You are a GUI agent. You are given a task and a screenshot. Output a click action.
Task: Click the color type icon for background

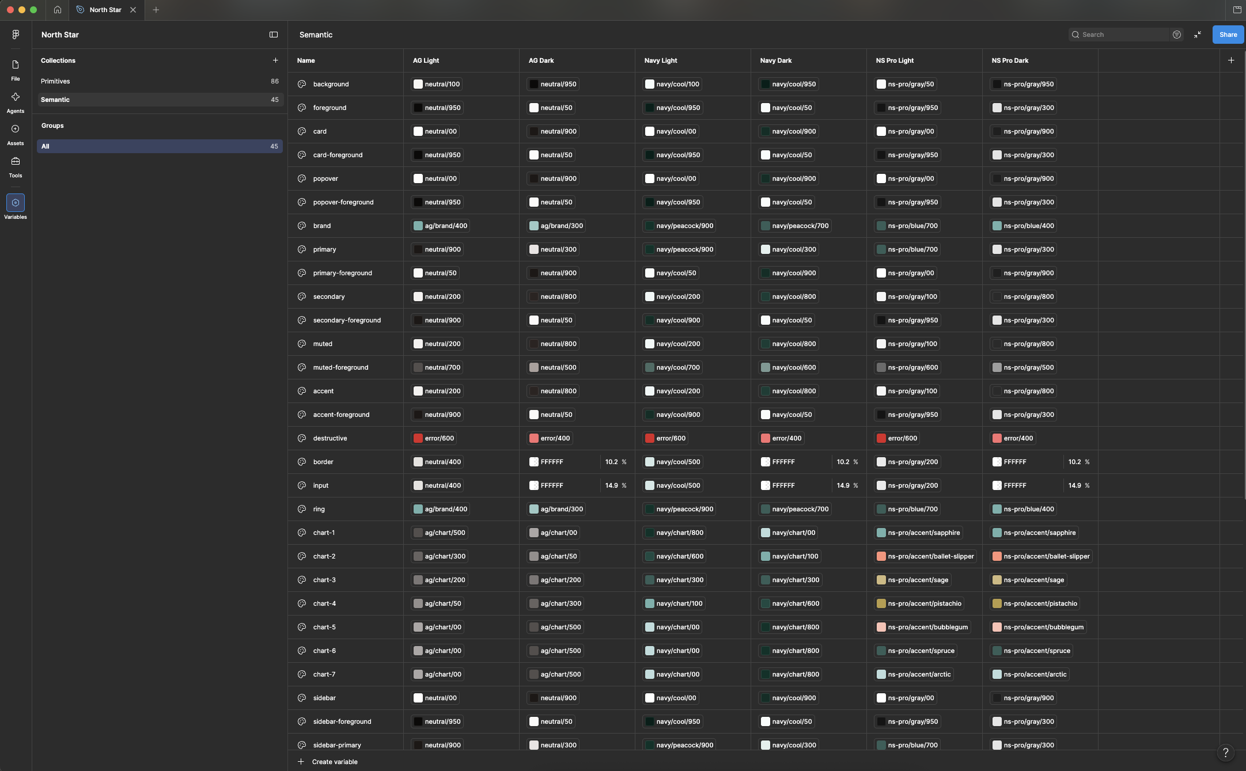[302, 84]
